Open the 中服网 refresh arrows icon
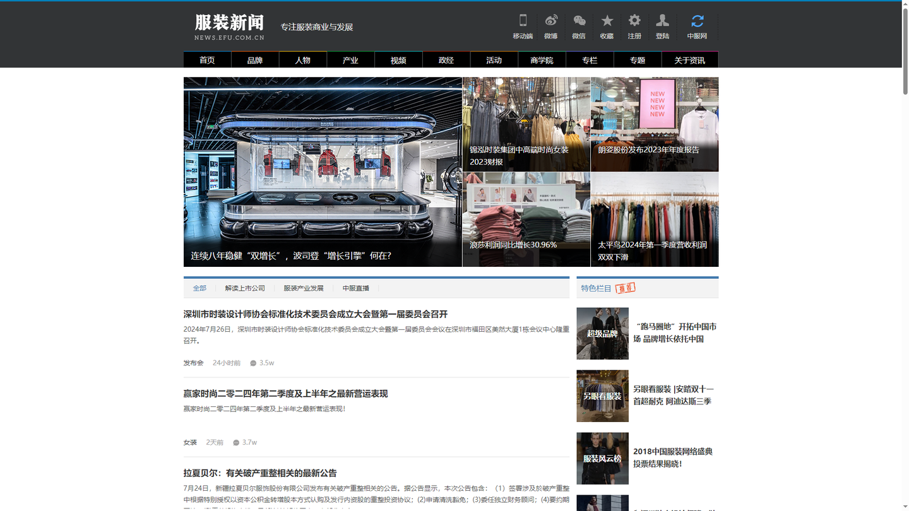The width and height of the screenshot is (909, 511). [697, 21]
